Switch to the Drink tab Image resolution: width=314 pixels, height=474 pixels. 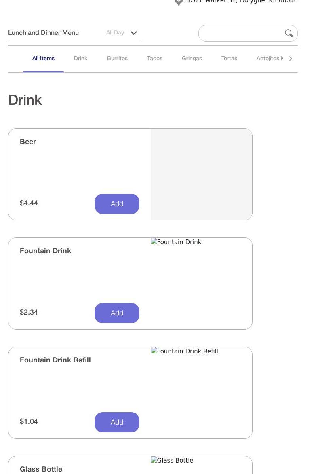[80, 59]
